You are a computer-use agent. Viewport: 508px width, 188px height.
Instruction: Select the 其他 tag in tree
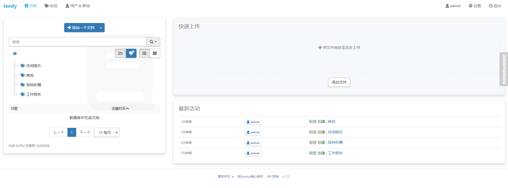coord(30,75)
